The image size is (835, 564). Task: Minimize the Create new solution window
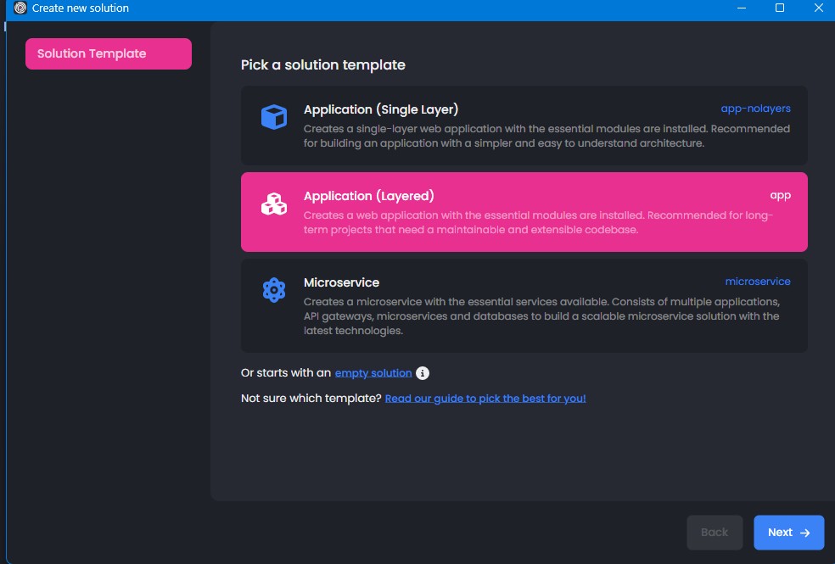point(741,8)
